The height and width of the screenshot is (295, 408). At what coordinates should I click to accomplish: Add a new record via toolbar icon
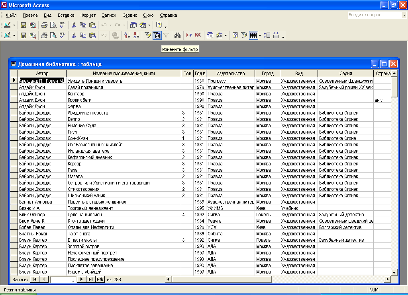(x=189, y=35)
